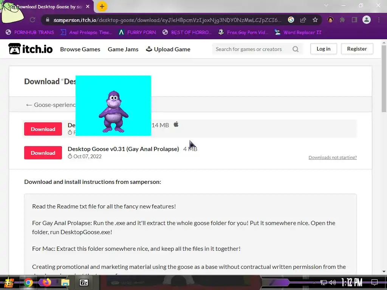Click the itch.io logo
This screenshot has width=387, height=290.
click(x=30, y=49)
